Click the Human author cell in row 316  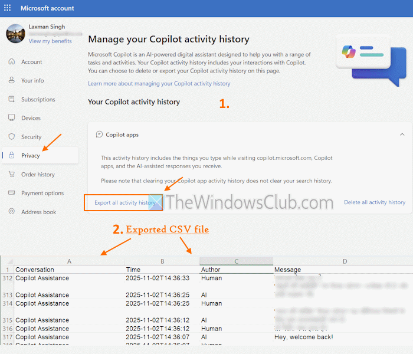click(236, 329)
